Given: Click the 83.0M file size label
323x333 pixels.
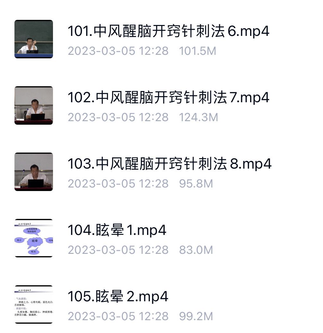Looking at the screenshot, I should point(196,250).
